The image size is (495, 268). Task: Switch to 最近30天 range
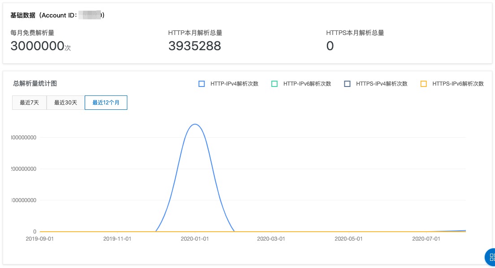pyautogui.click(x=65, y=103)
